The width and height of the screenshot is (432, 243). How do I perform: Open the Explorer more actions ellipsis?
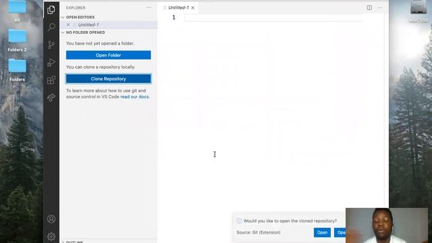[x=148, y=7]
